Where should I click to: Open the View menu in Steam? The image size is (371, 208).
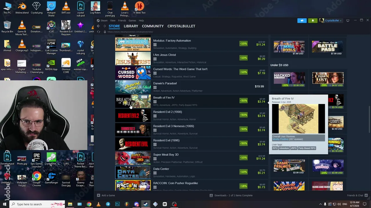113,21
